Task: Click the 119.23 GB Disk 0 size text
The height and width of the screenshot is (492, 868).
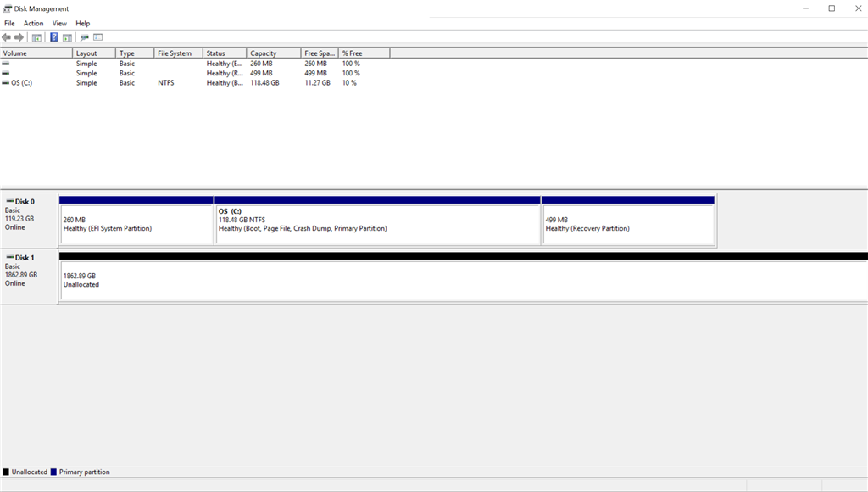Action: click(x=19, y=218)
